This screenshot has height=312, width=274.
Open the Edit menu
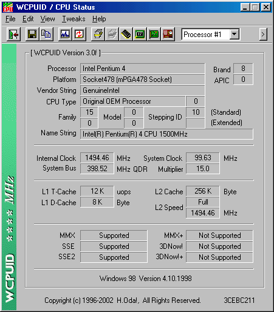click(28, 19)
